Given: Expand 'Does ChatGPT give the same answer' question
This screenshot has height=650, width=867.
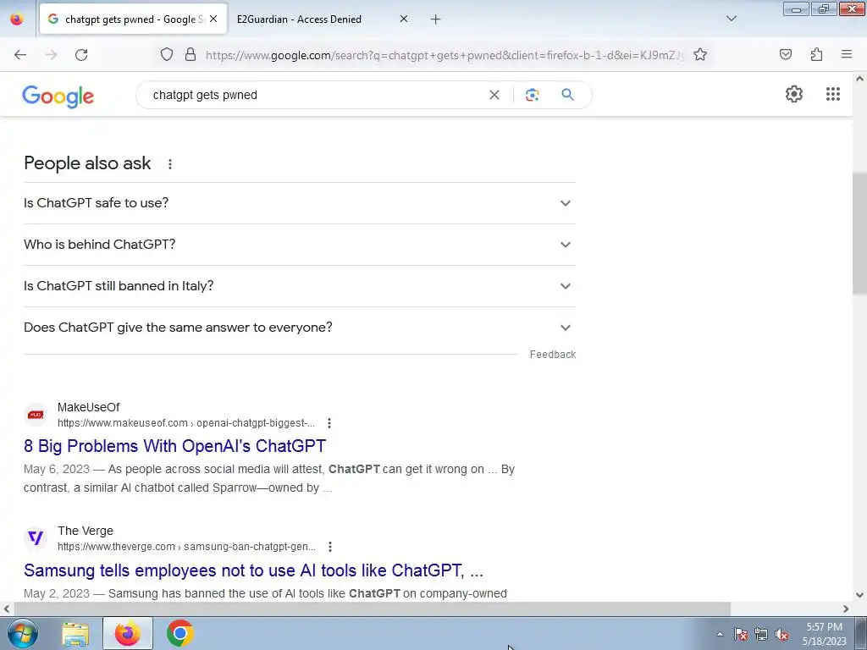Looking at the screenshot, I should click(300, 328).
